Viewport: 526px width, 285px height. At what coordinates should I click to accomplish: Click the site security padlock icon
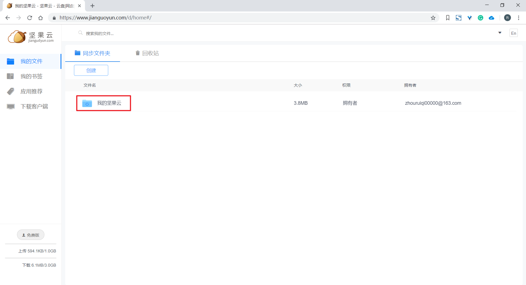pyautogui.click(x=54, y=18)
